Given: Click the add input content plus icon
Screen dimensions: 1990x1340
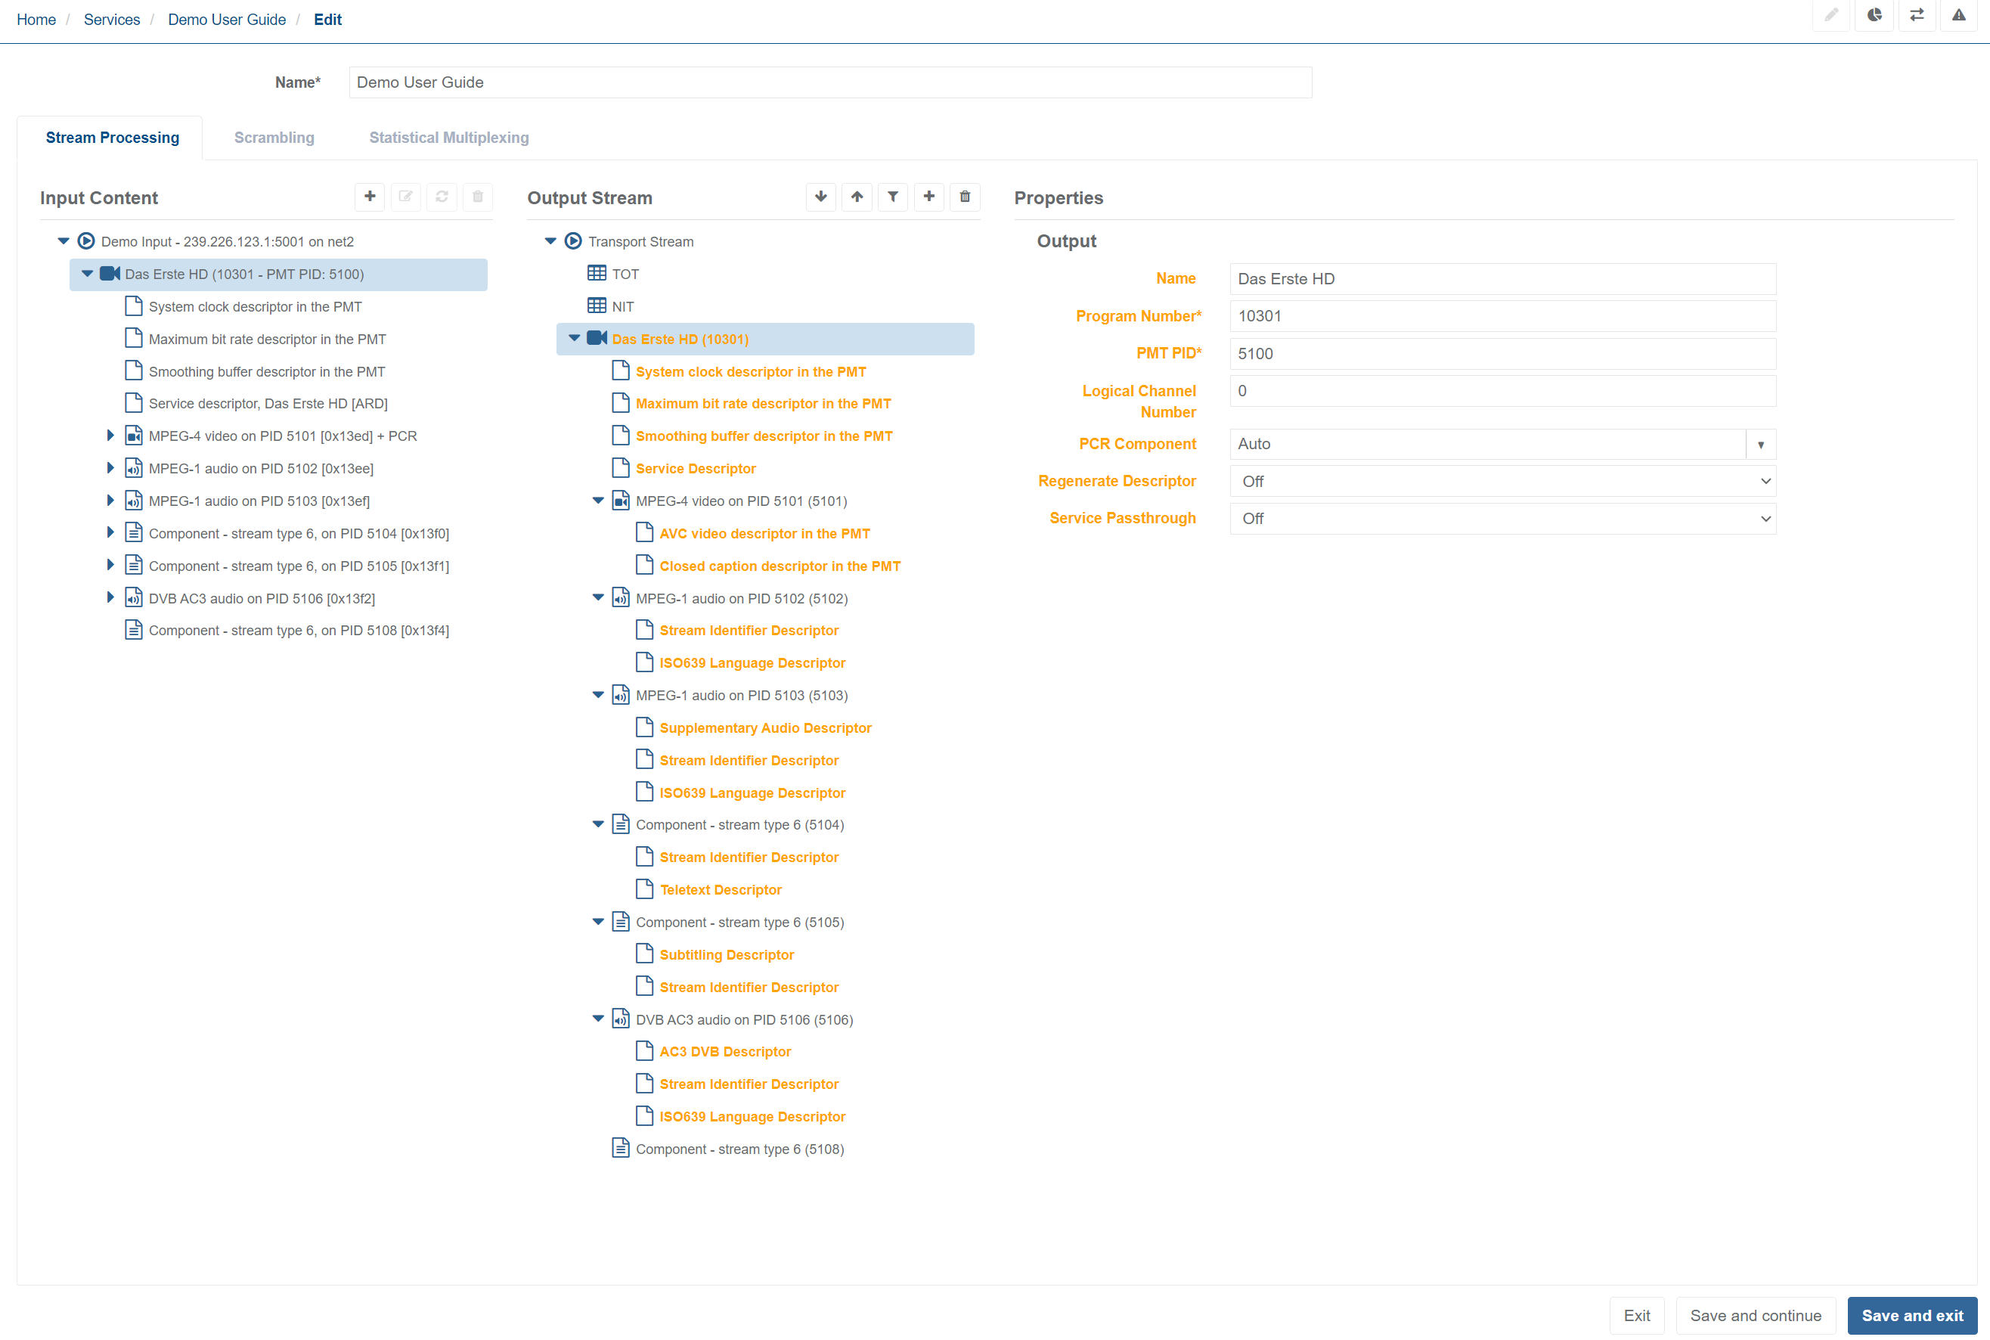Looking at the screenshot, I should point(369,197).
